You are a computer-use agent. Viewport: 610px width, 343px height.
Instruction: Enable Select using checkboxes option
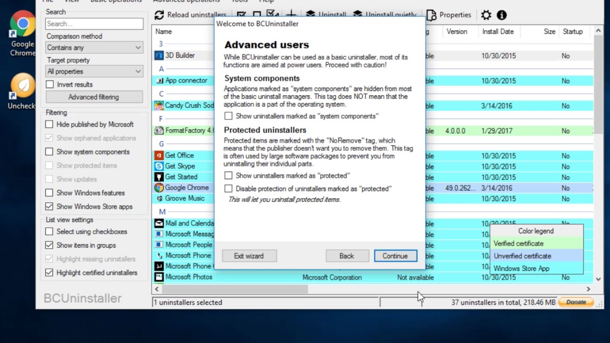click(49, 232)
